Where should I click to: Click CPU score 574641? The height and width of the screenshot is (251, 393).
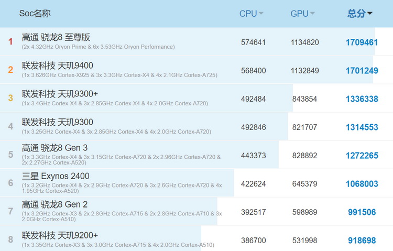254,42
